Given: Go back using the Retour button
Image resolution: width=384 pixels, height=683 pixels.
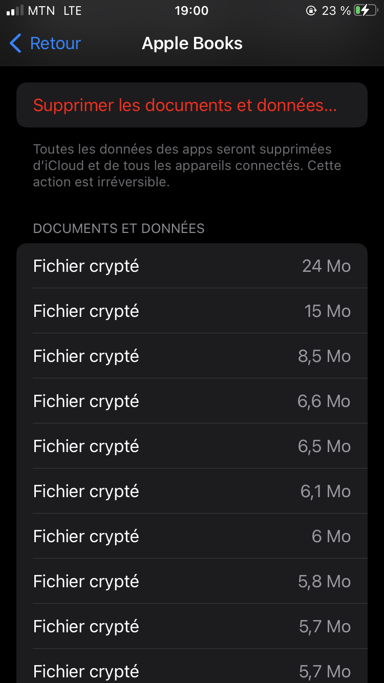Looking at the screenshot, I should pyautogui.click(x=55, y=44).
